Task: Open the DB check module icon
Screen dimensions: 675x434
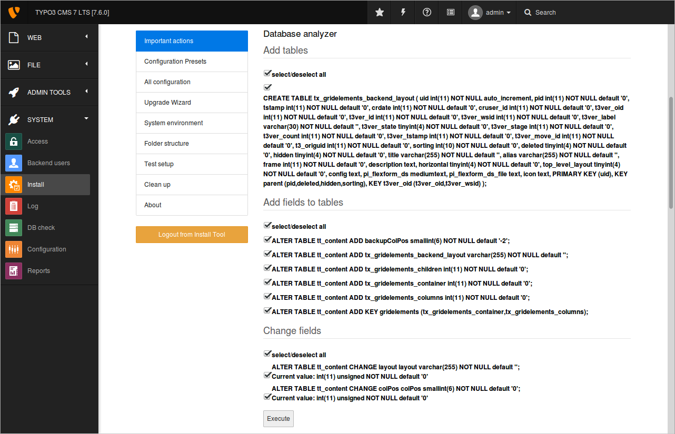Action: 14,228
